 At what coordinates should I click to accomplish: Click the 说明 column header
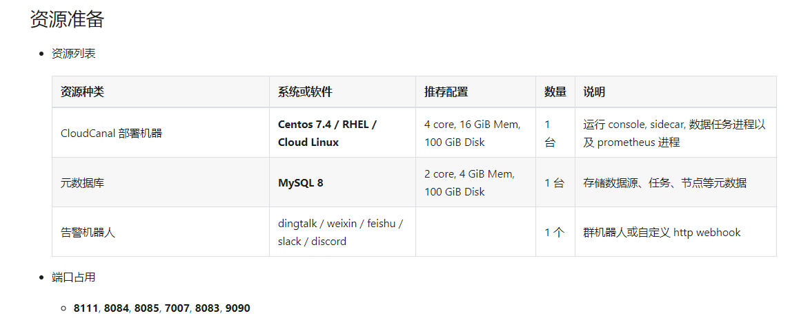(x=594, y=92)
